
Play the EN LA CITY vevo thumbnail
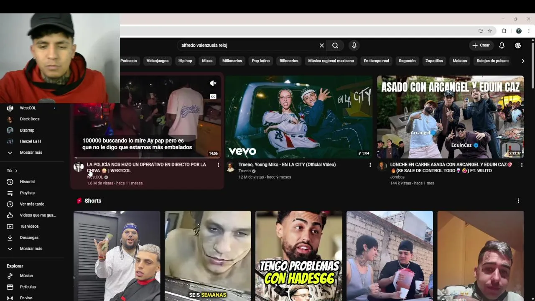(x=299, y=117)
